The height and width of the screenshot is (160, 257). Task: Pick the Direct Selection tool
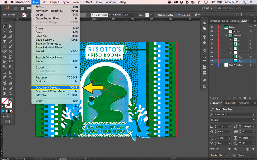11,26
